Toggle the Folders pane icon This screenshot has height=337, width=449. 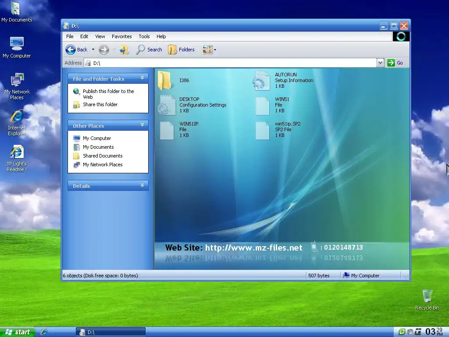pos(172,50)
